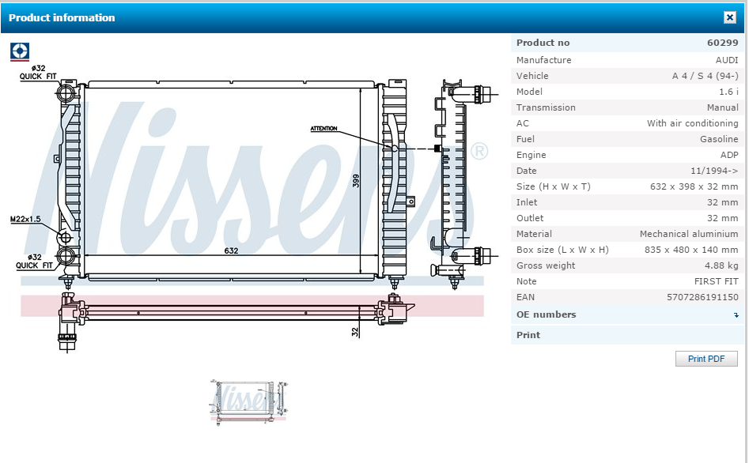Click the Material value Mechanical aluminium
The width and height of the screenshot is (749, 463).
(689, 234)
